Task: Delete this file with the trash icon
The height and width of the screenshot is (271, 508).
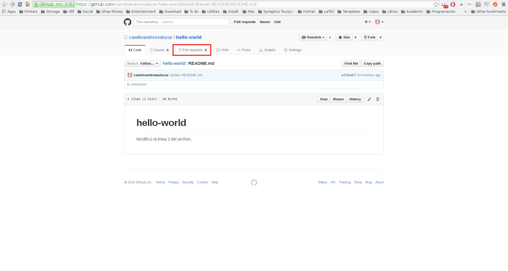Action: [x=378, y=99]
